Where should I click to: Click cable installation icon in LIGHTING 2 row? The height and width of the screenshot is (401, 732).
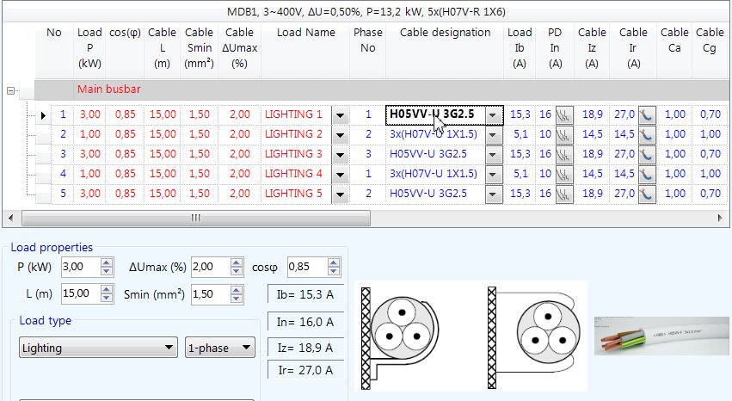click(x=647, y=135)
